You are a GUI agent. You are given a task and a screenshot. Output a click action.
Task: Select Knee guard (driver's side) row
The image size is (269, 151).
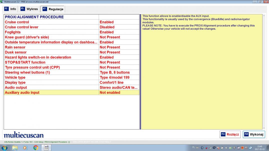pyautogui.click(x=72, y=37)
